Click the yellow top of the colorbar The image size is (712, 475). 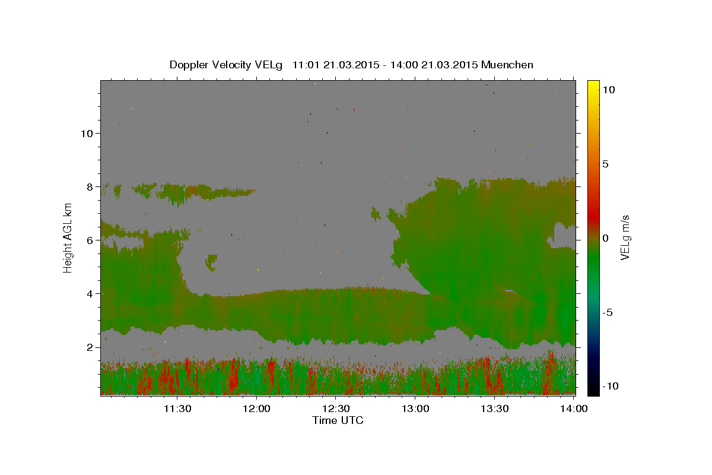(593, 84)
